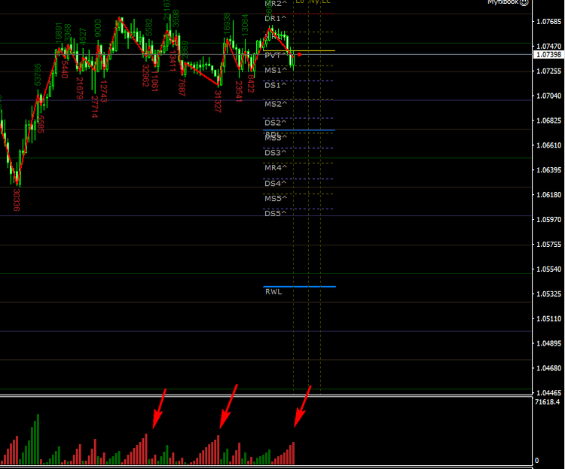This screenshot has height=469, width=565.
Task: Click the 31327 swing low volume label
Action: pyautogui.click(x=218, y=101)
